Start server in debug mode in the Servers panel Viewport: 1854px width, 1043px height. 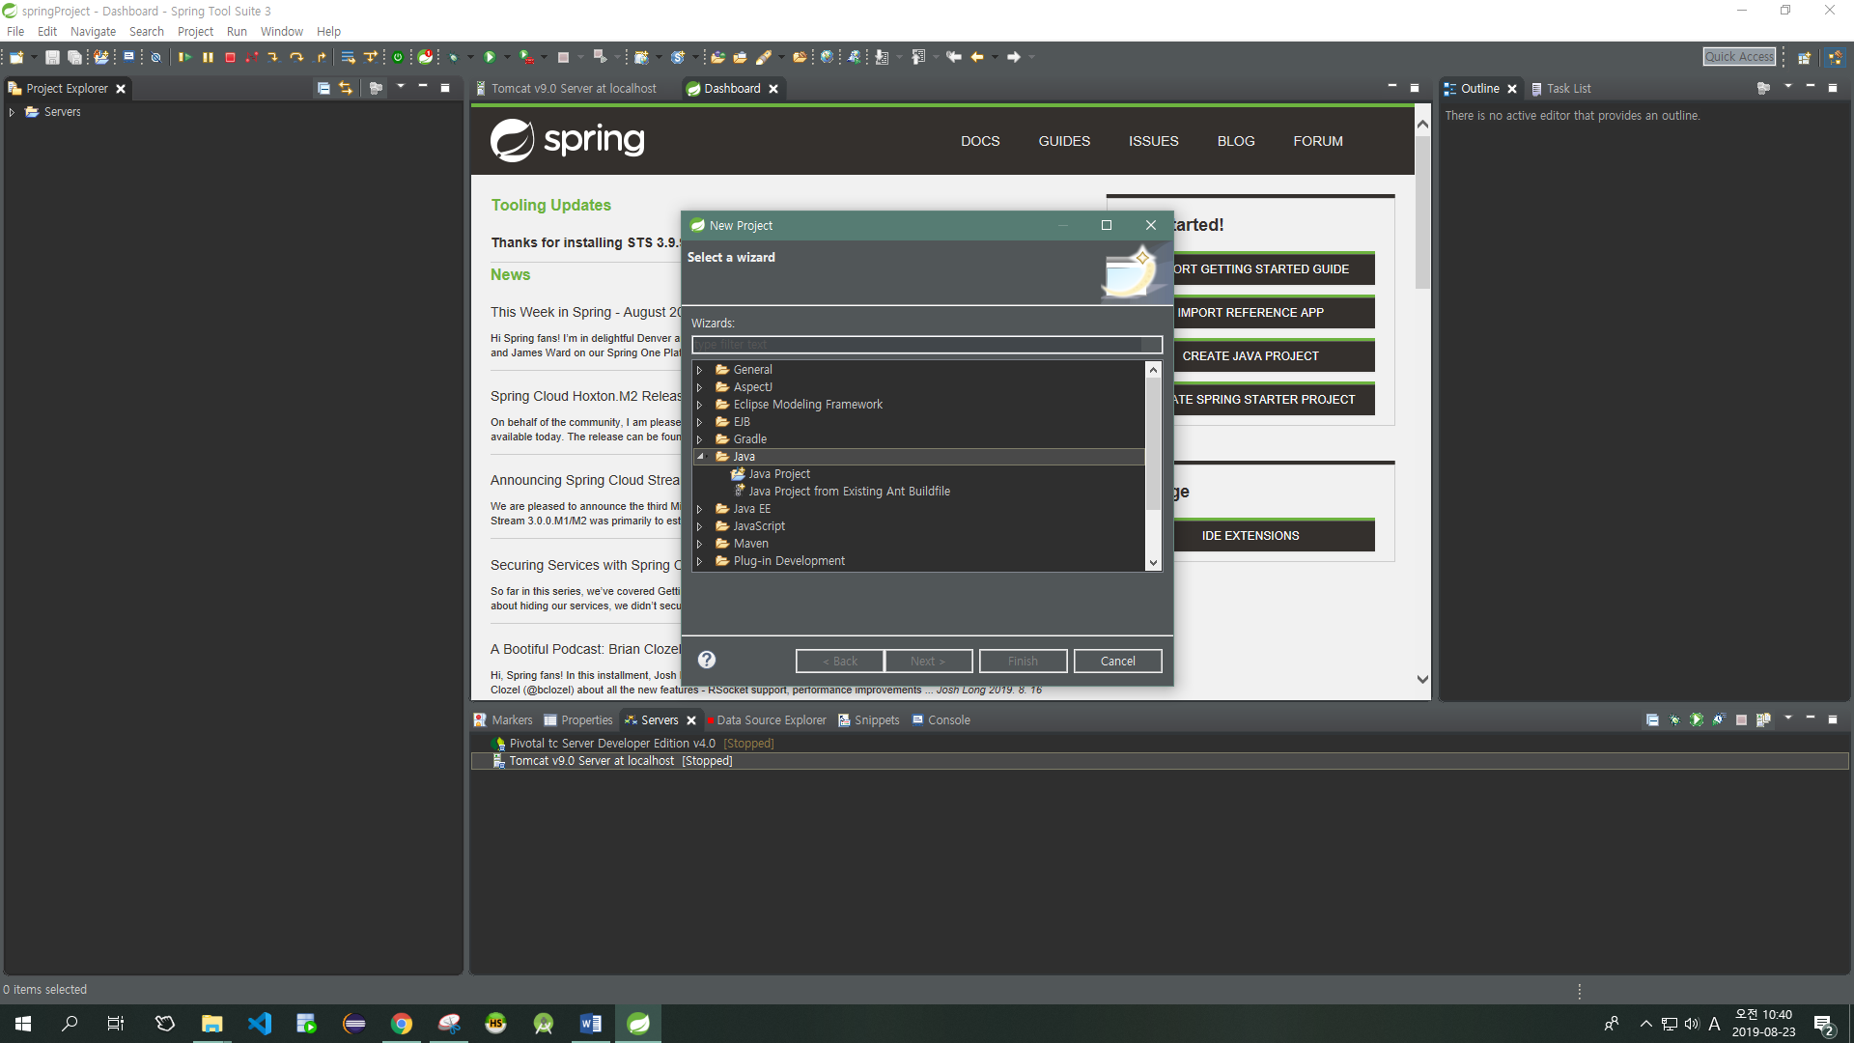[1674, 720]
